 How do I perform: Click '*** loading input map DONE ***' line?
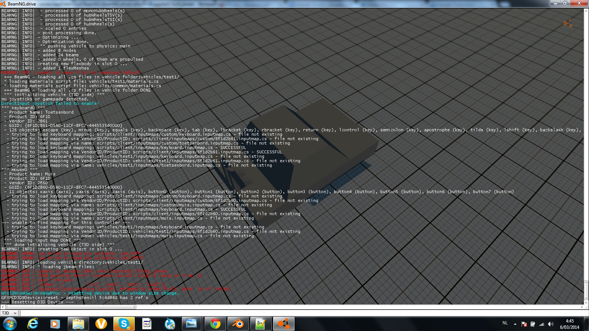[42, 240]
